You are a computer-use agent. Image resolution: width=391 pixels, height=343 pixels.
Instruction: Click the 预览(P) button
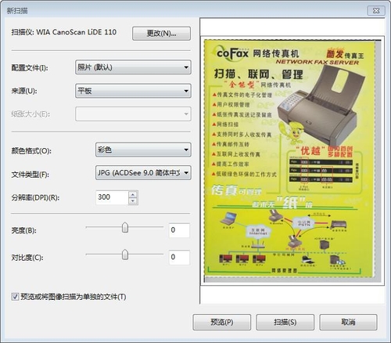[x=222, y=322]
